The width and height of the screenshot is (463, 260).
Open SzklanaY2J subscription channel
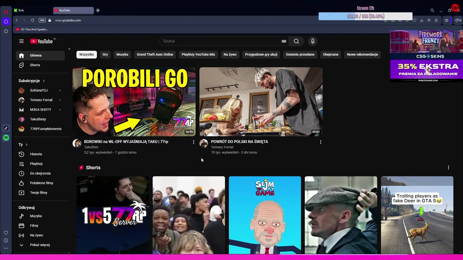click(40, 90)
